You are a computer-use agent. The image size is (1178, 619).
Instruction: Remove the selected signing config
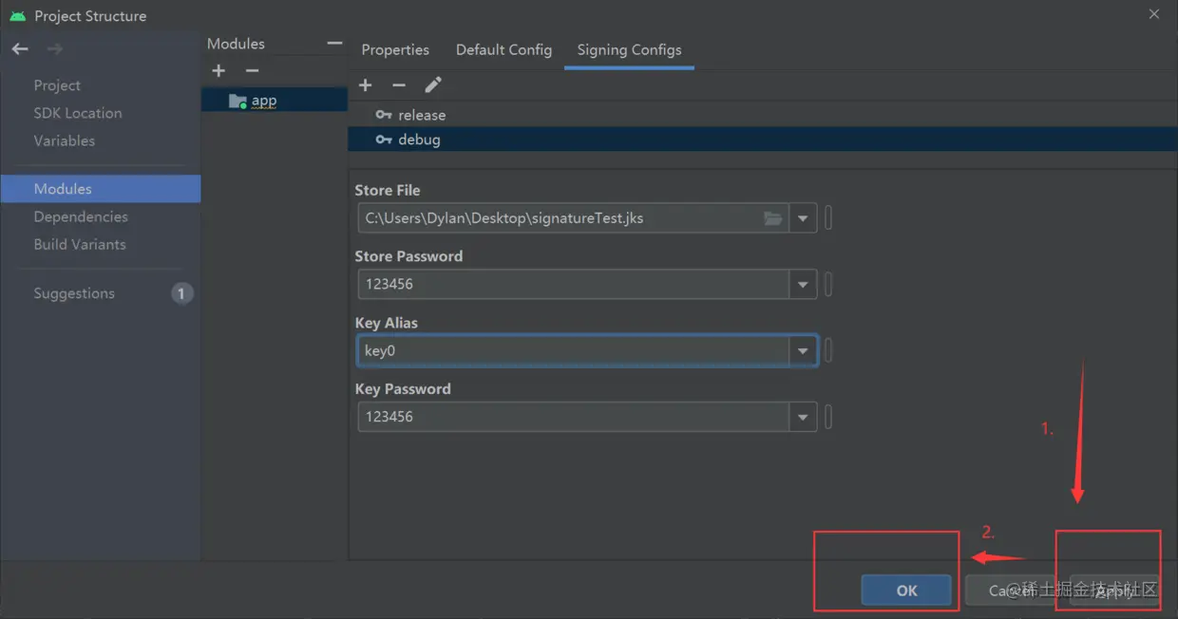(x=399, y=85)
